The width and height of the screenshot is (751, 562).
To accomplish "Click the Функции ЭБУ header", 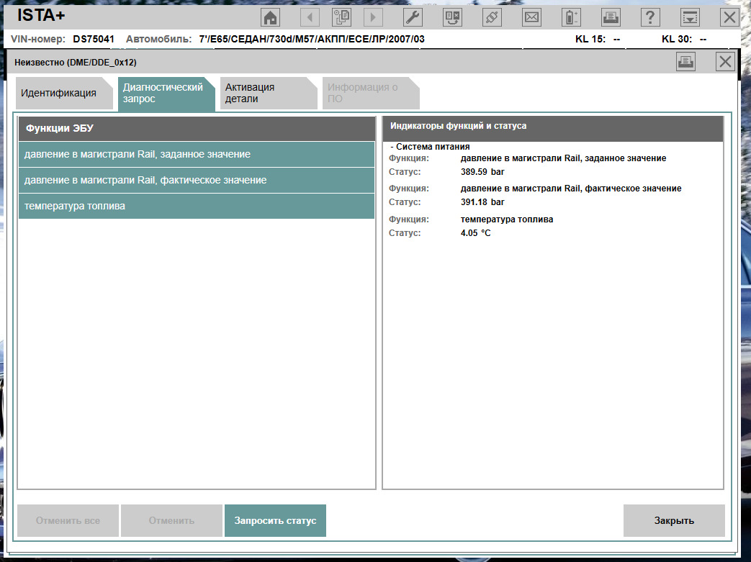I will tap(197, 128).
